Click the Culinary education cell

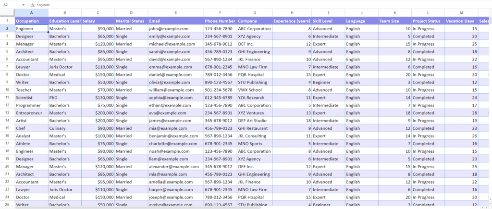click(65, 128)
